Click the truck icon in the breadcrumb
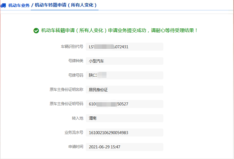Viewport: 234px width, 159px height. [3, 5]
